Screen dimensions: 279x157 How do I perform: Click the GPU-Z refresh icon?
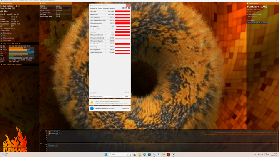pyautogui.click(x=126, y=8)
